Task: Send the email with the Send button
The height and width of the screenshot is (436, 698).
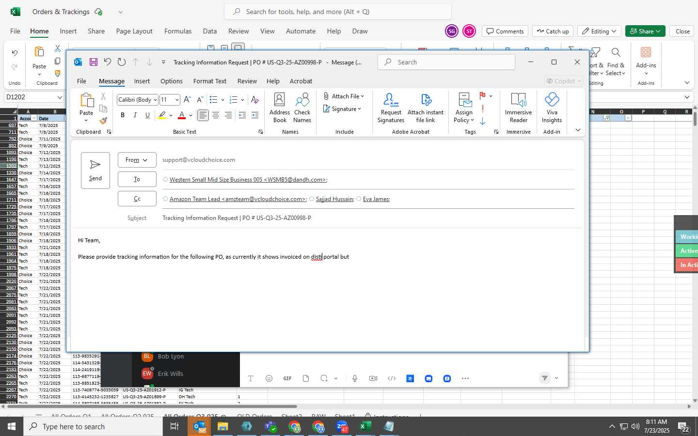Action: pos(95,170)
